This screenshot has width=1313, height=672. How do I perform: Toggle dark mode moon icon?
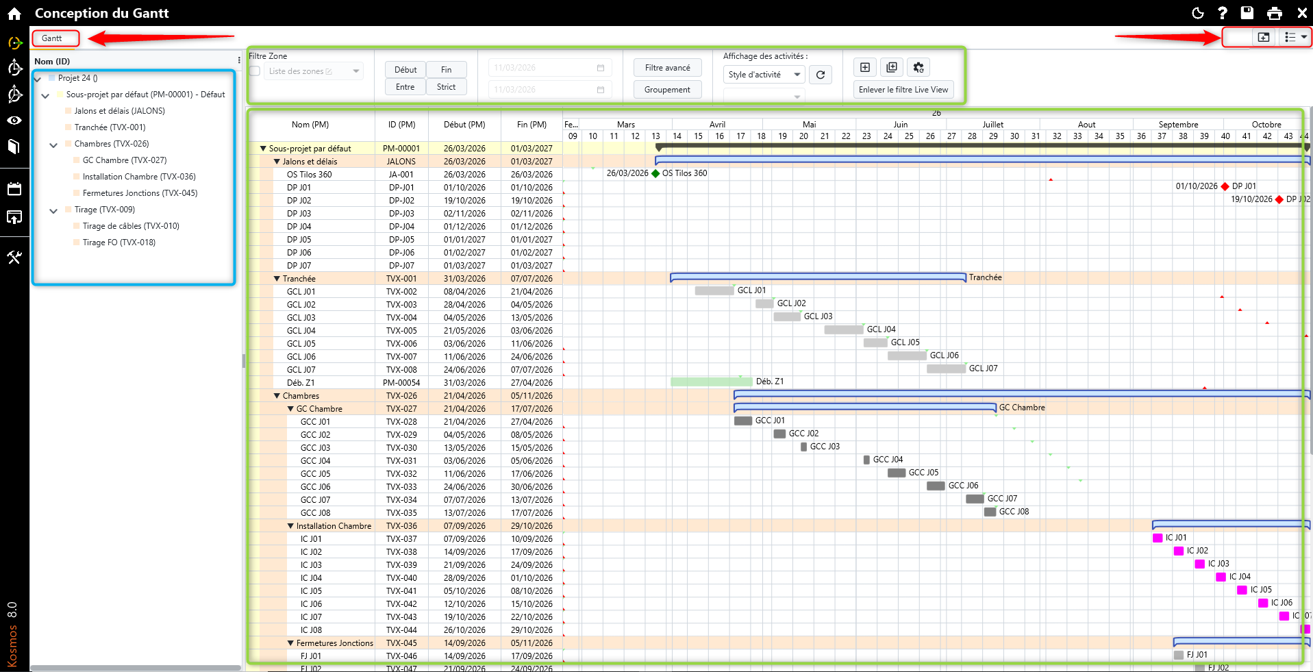1198,13
